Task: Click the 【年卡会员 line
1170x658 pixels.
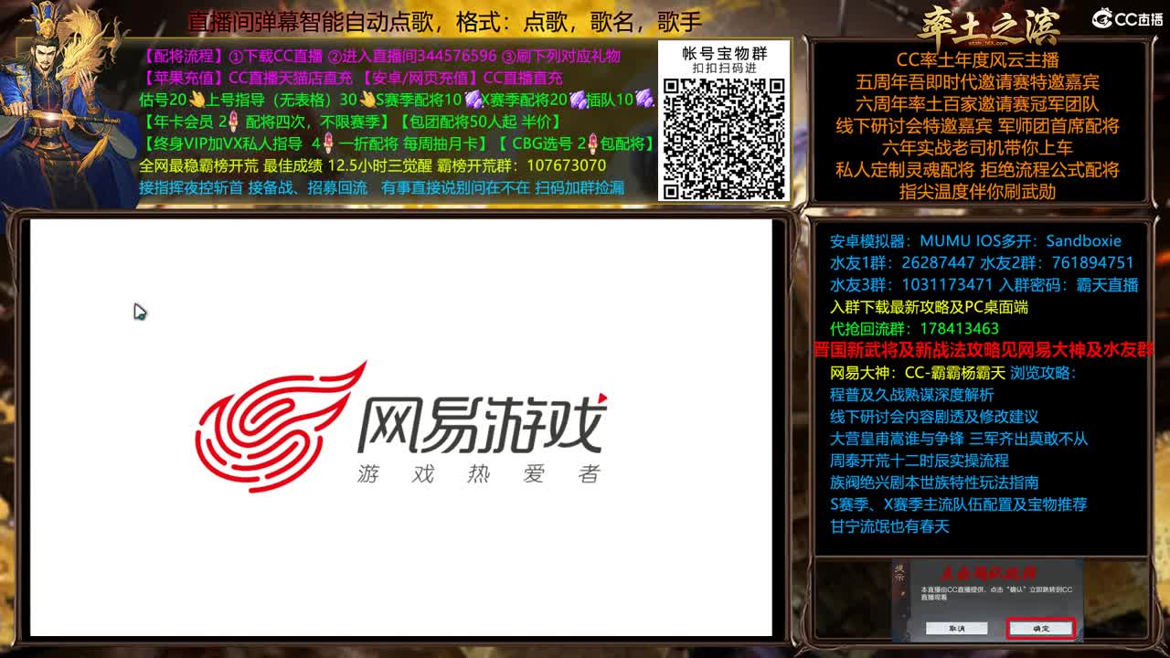Action: point(351,122)
